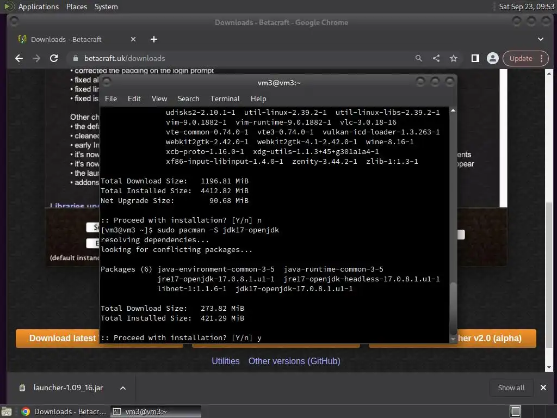
Task: Open Chrome profile avatar
Action: 493,58
